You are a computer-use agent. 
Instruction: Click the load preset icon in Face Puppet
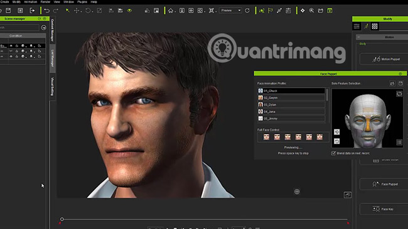[x=392, y=83]
